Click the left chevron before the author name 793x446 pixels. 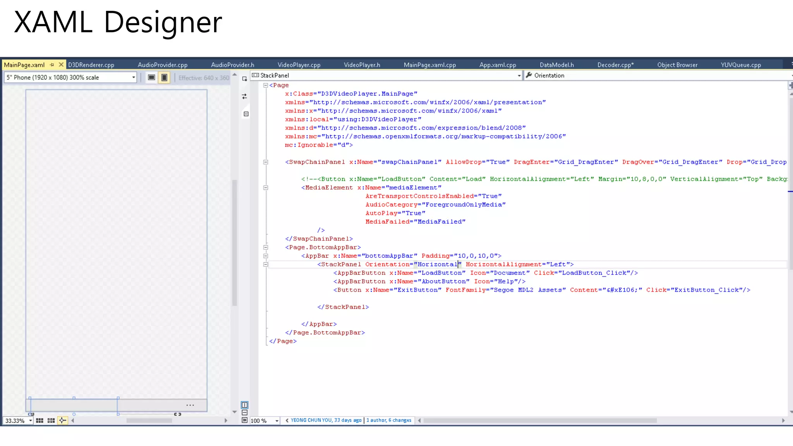click(x=287, y=420)
